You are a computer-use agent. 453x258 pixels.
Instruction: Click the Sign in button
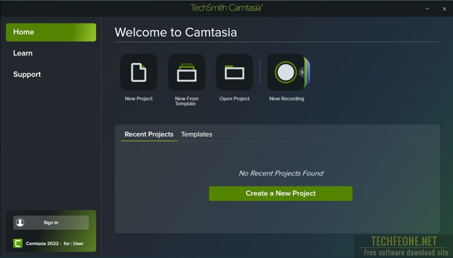[x=51, y=223]
